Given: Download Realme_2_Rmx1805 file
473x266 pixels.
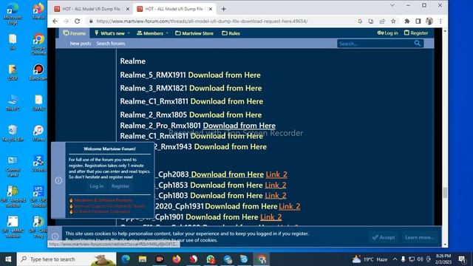Looking at the screenshot, I should 225,115.
